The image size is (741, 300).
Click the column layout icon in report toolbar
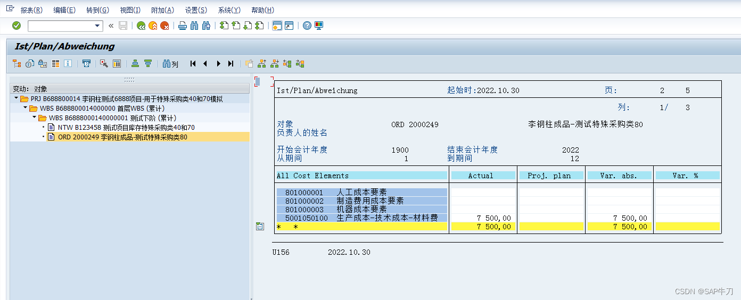pos(117,64)
